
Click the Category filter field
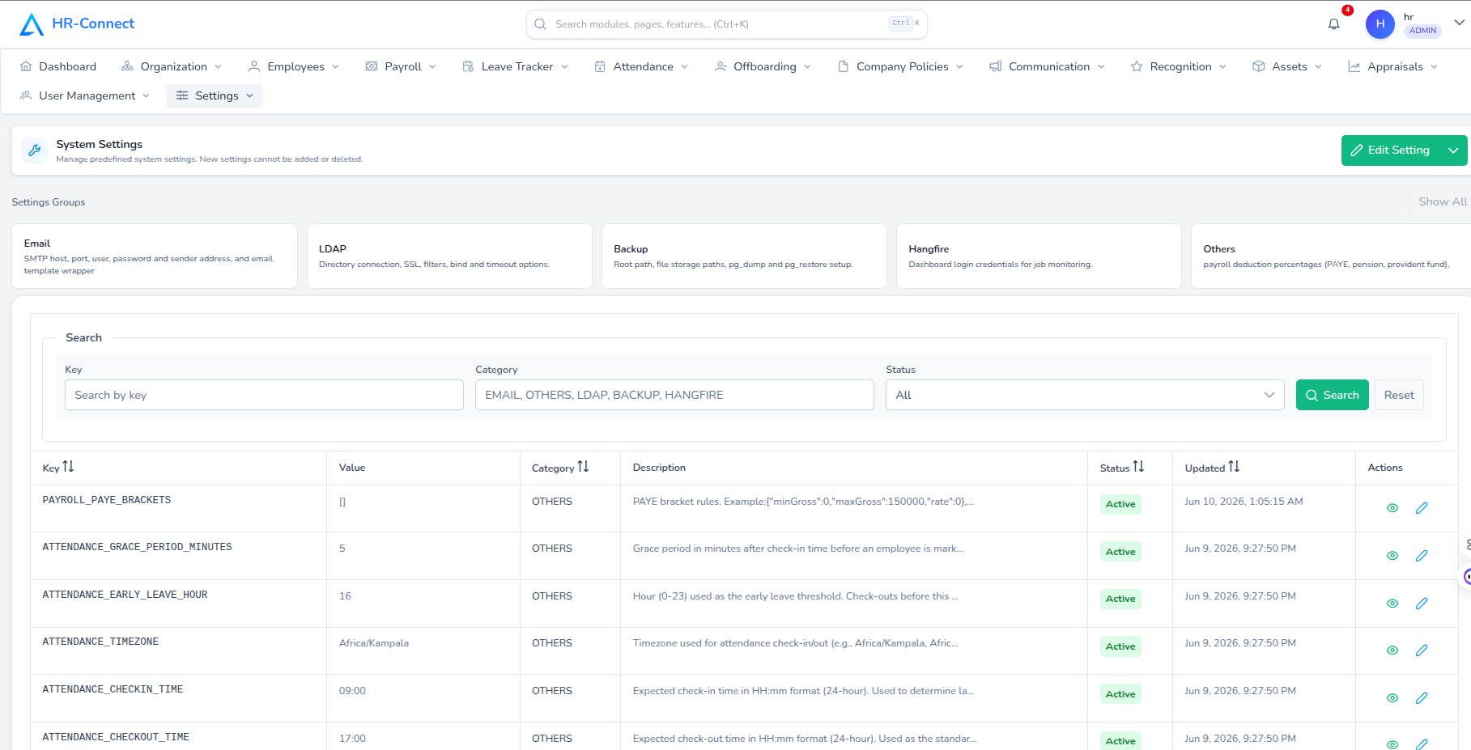click(x=674, y=395)
